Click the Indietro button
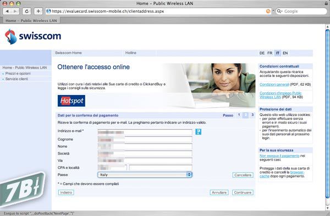 (x=66, y=192)
